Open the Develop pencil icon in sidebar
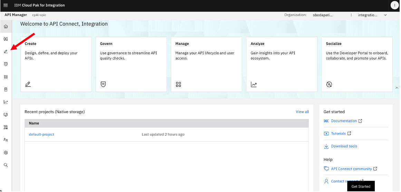This screenshot has height=192, width=401. (6, 52)
